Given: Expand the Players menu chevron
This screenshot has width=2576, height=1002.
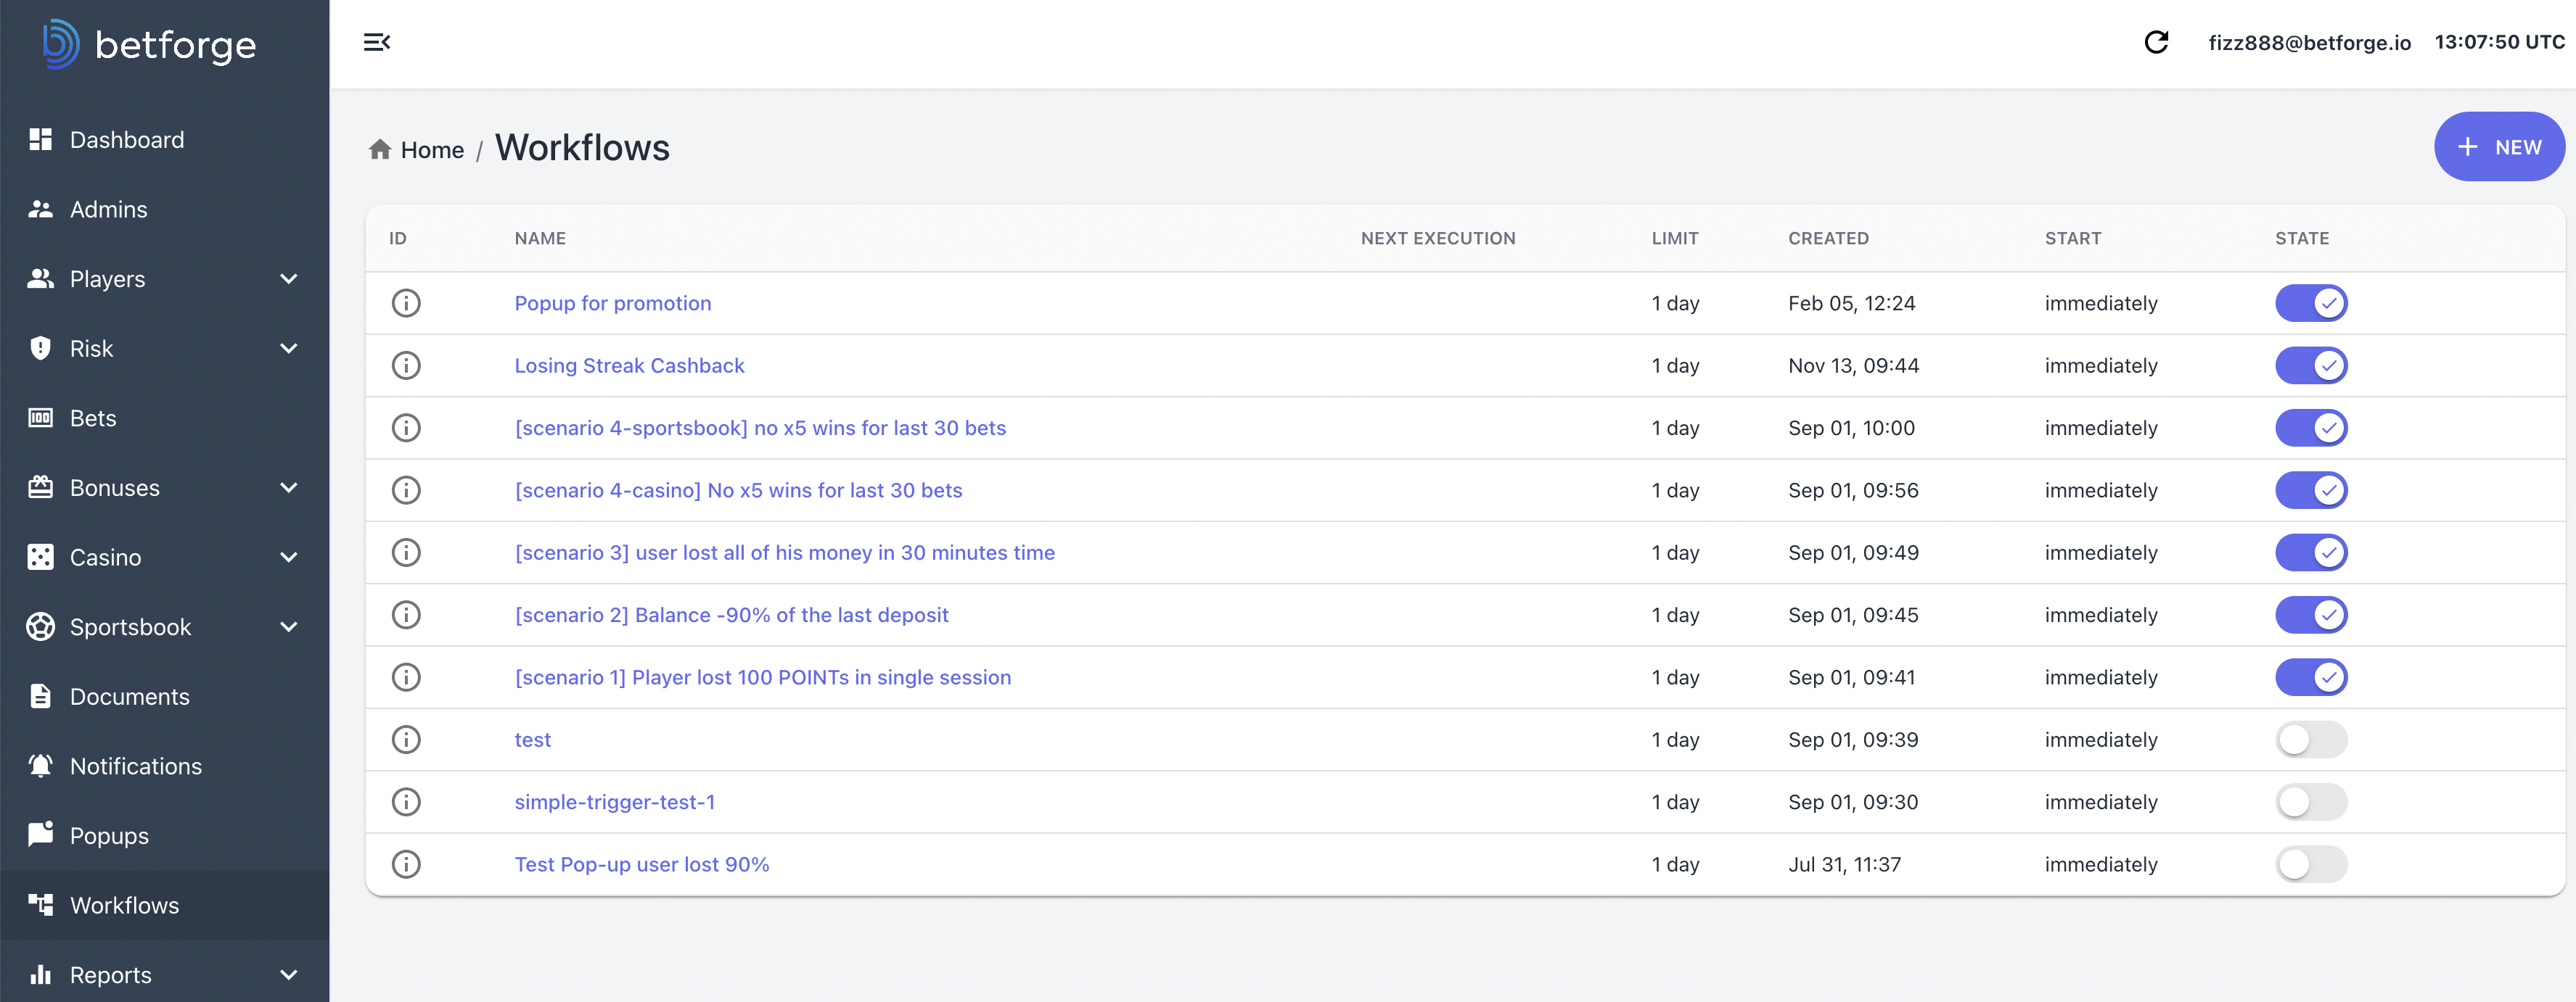Looking at the screenshot, I should (289, 278).
